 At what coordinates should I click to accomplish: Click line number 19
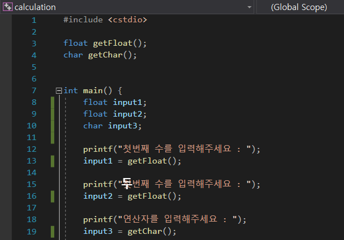click(32, 232)
